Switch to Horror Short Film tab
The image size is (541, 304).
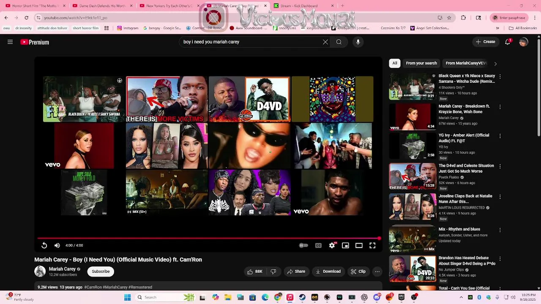pyautogui.click(x=36, y=6)
